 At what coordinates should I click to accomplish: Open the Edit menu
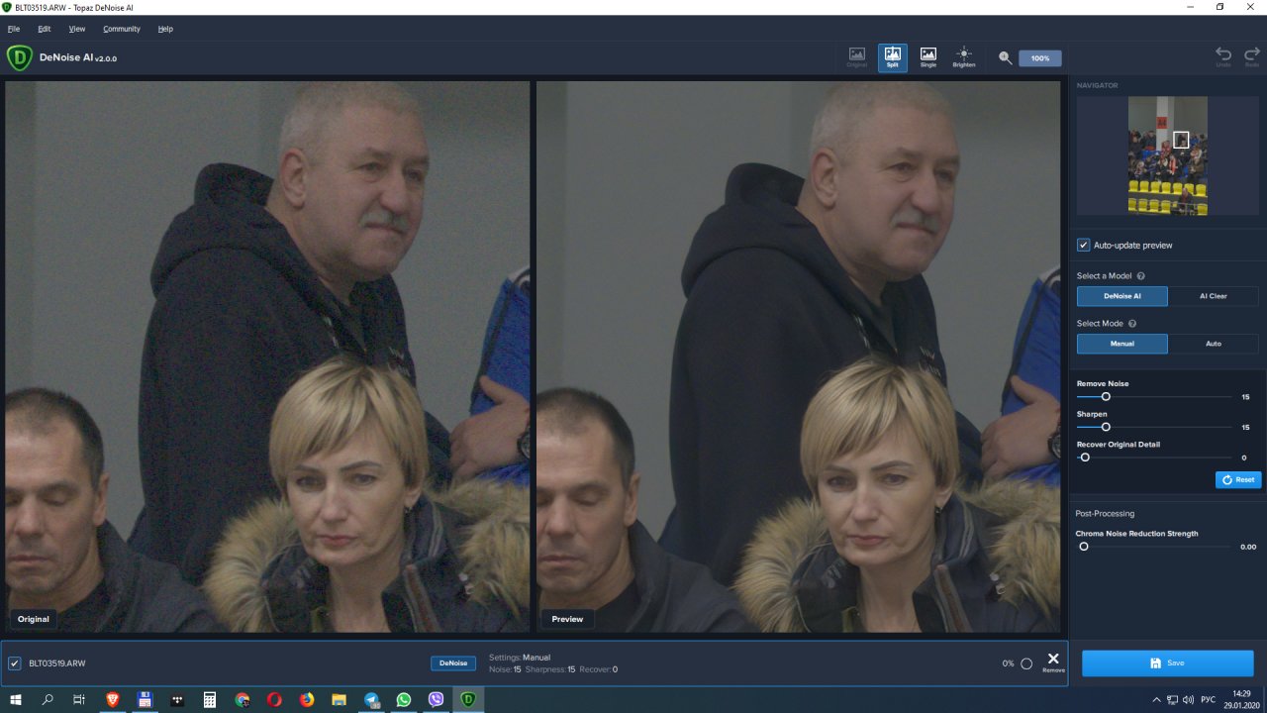45,29
